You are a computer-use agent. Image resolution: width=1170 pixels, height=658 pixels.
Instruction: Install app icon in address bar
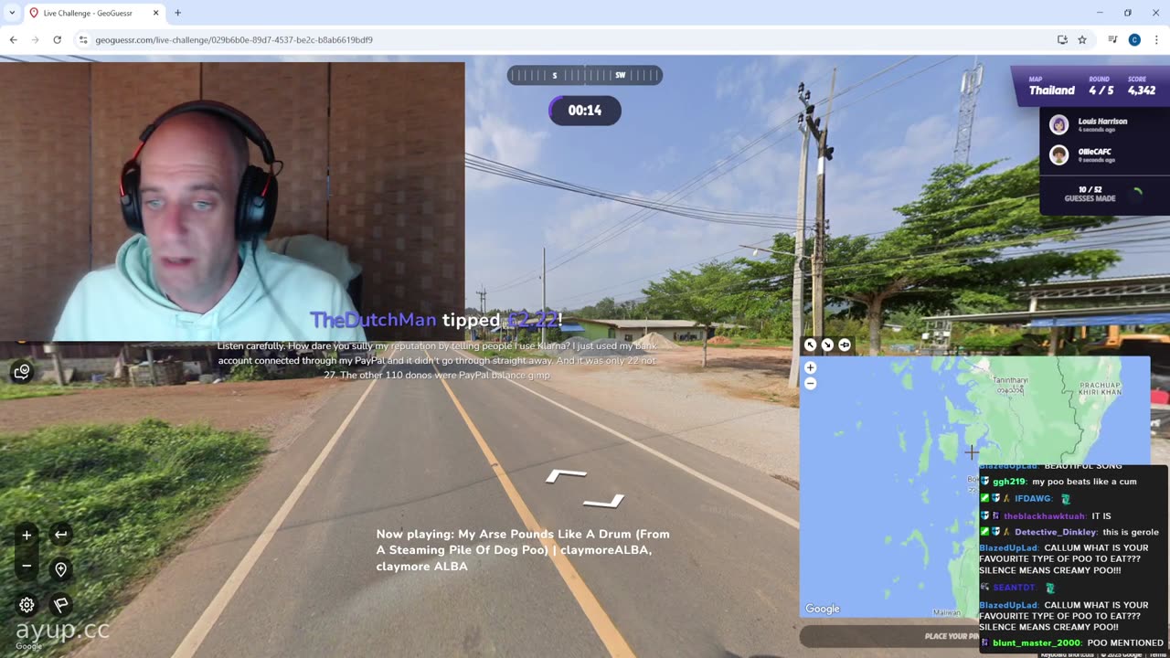click(1062, 39)
